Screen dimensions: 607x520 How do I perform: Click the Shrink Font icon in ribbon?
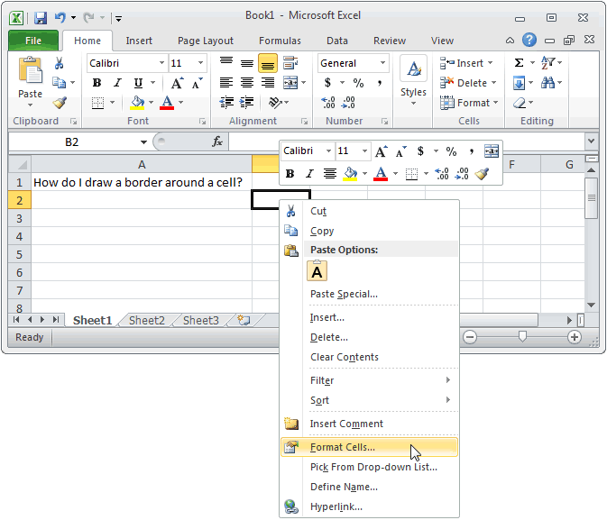point(197,83)
